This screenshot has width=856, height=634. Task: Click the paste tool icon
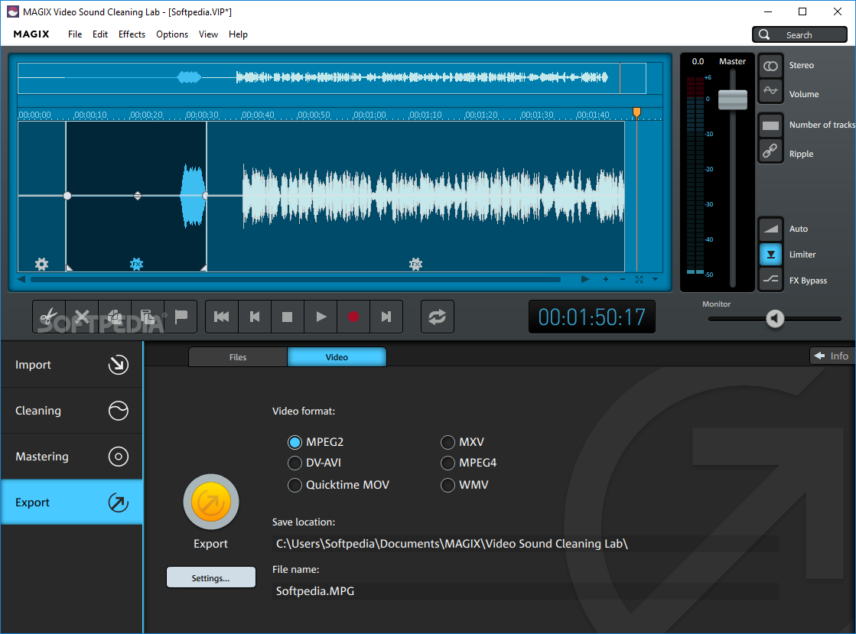[x=148, y=317]
